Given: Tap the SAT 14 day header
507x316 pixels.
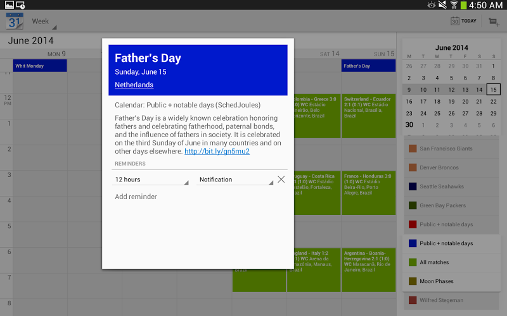Looking at the screenshot, I should tap(330, 54).
